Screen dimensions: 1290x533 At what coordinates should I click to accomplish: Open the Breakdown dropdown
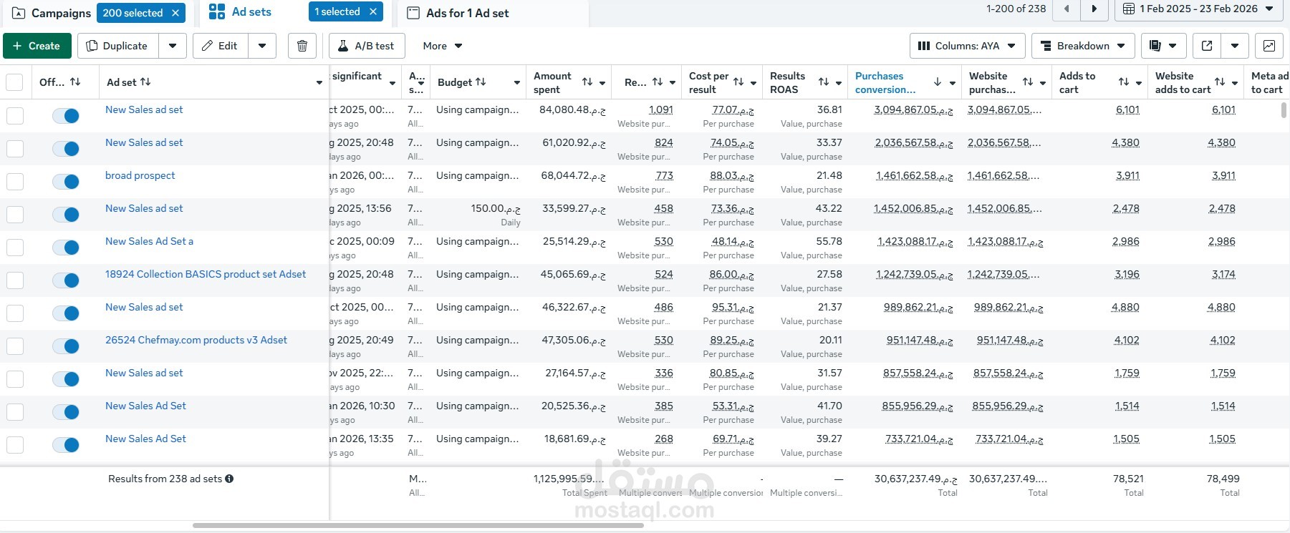(x=1083, y=46)
